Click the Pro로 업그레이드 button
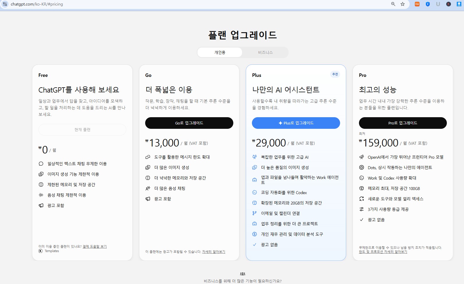This screenshot has width=464, height=284. coord(403,123)
